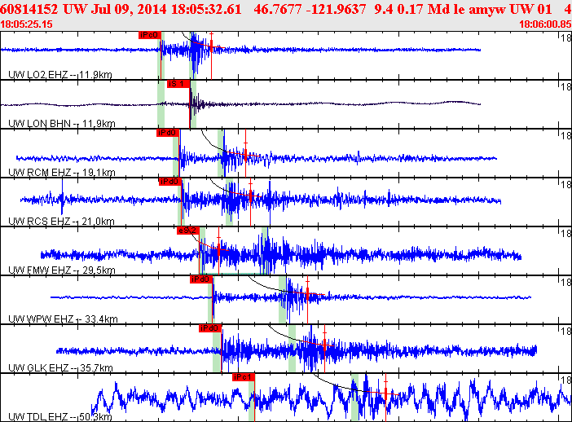Click the event ID 60814152 in header
The image size is (572, 422).
(29, 9)
